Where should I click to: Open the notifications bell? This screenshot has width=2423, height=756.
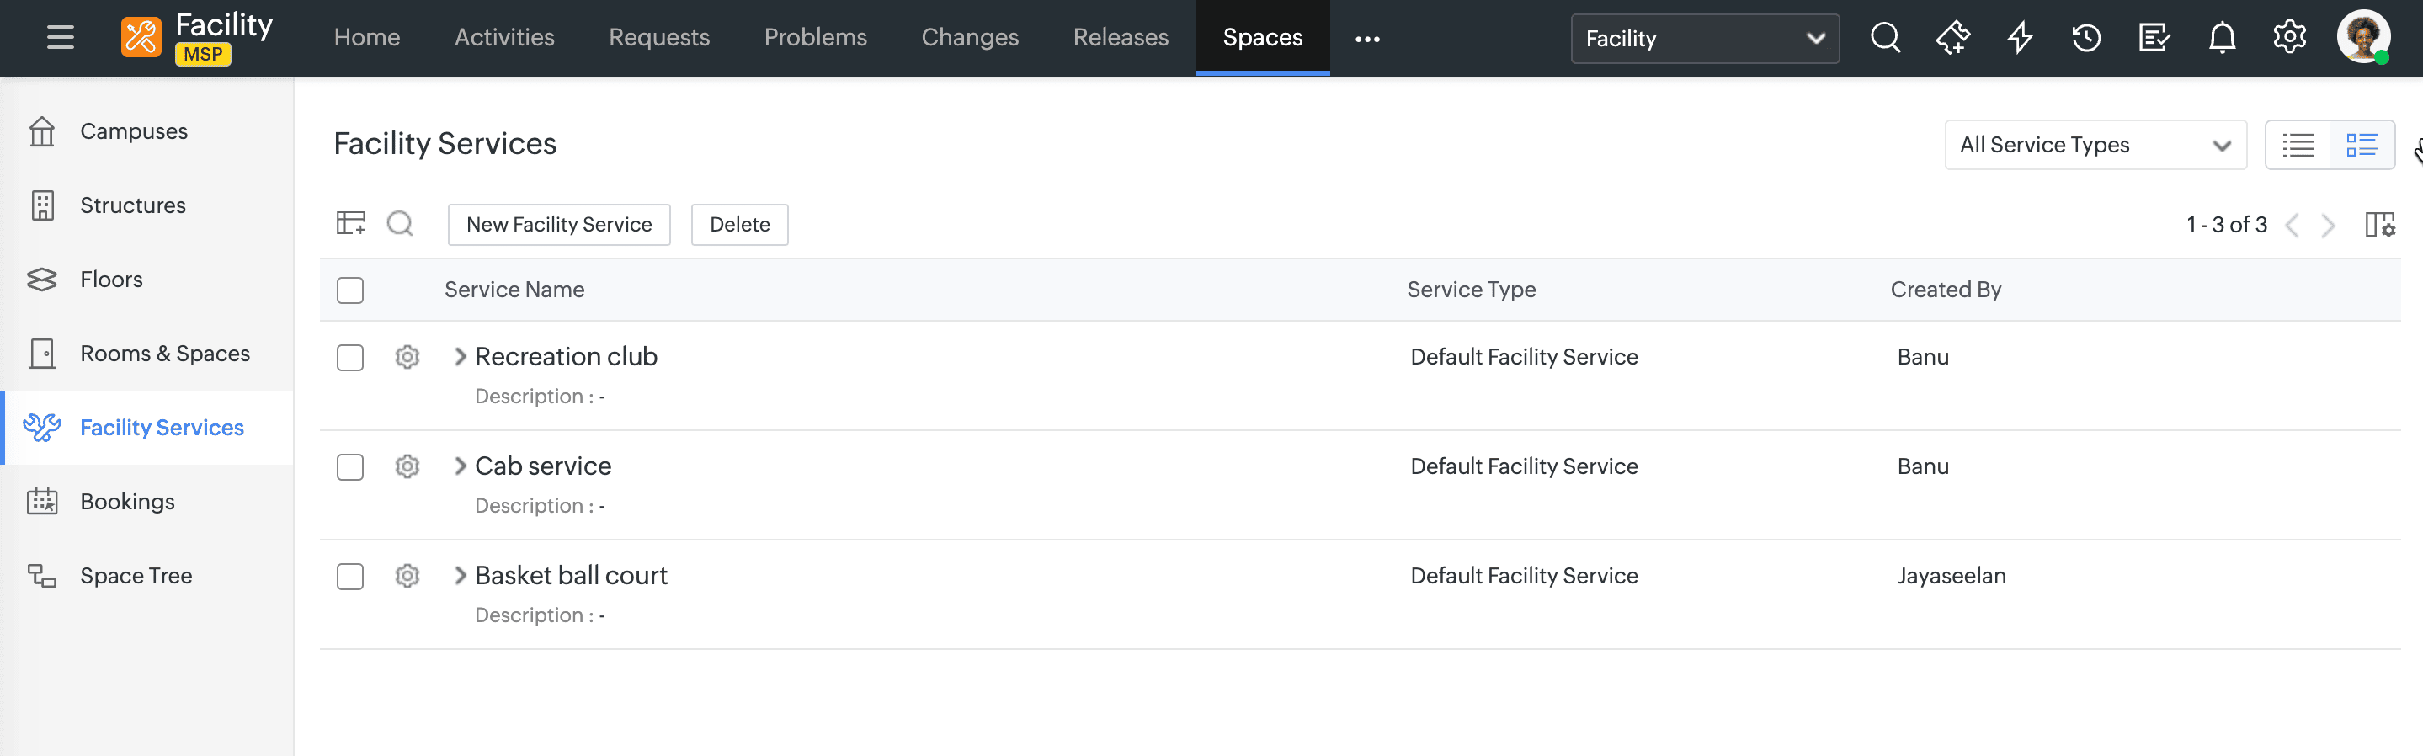pos(2222,38)
